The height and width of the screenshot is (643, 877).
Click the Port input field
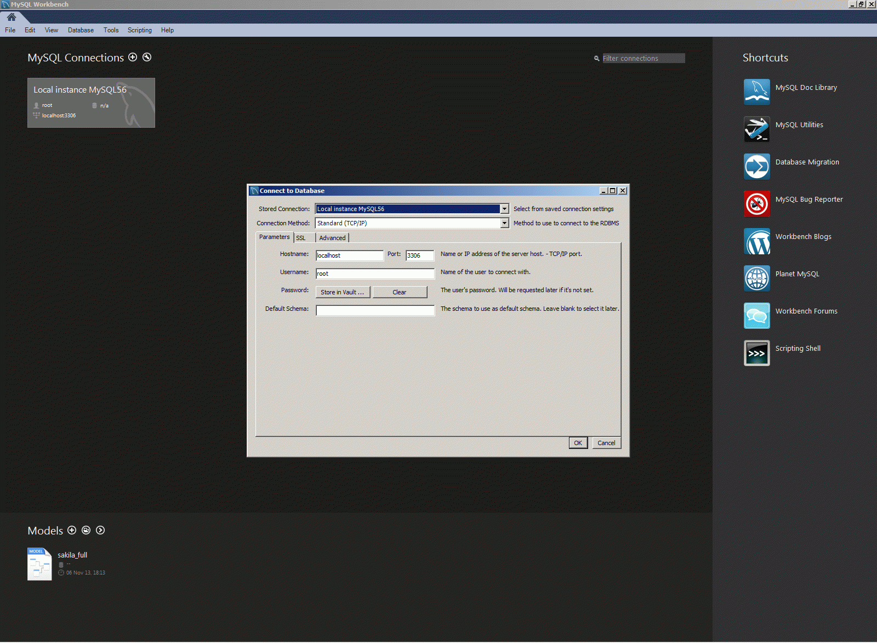pos(420,255)
